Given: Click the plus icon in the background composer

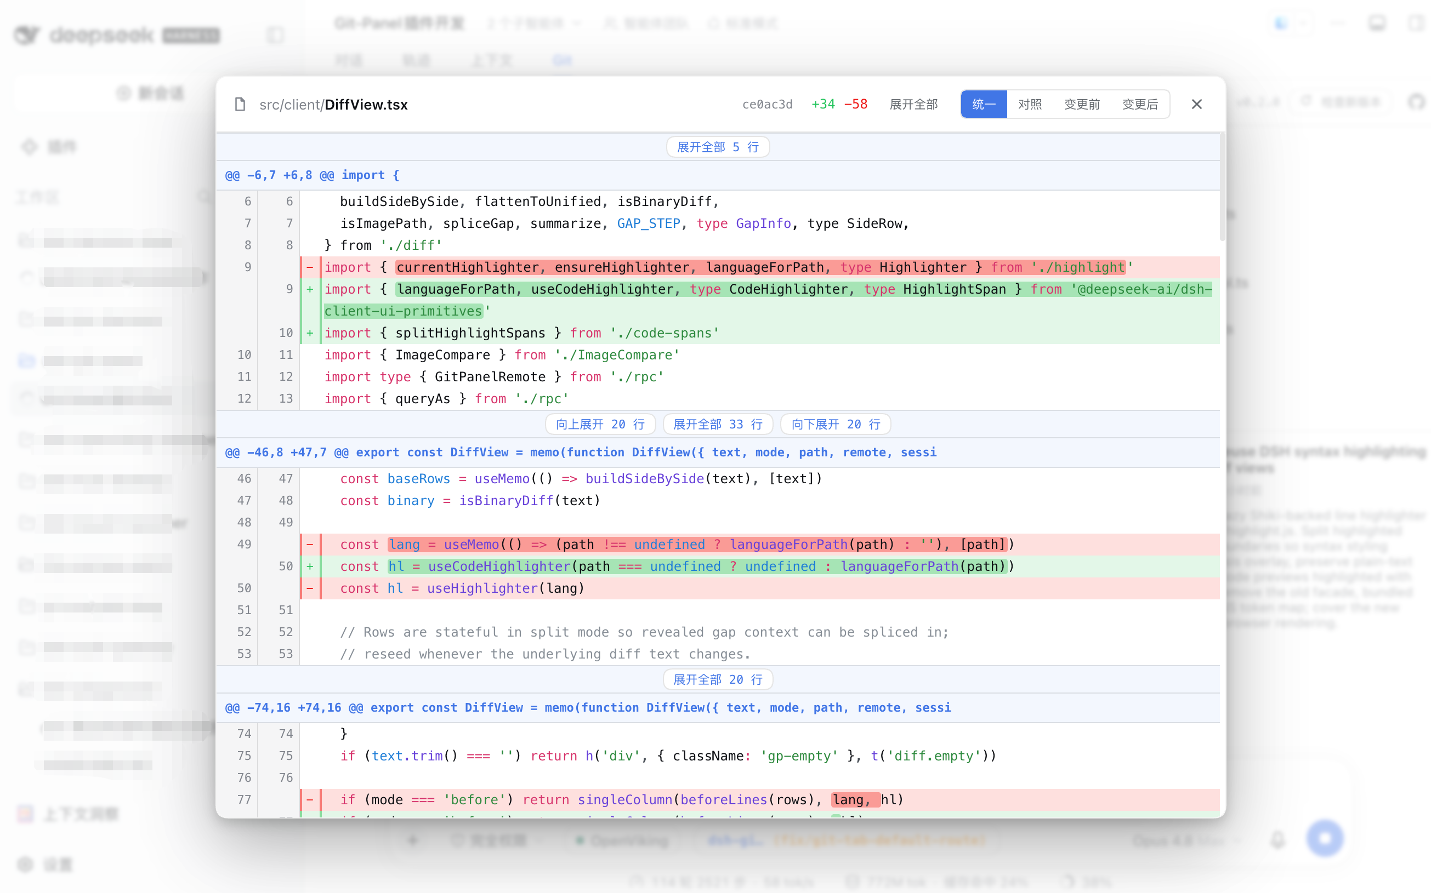Looking at the screenshot, I should click(x=412, y=840).
